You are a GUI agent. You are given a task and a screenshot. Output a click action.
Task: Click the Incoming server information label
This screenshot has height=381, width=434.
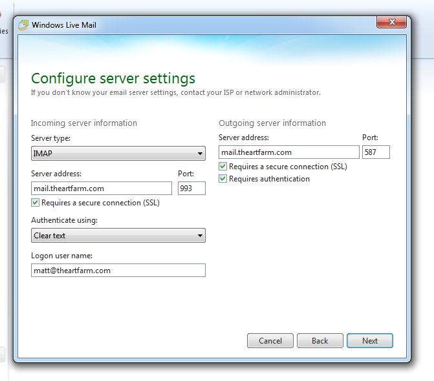coord(84,123)
